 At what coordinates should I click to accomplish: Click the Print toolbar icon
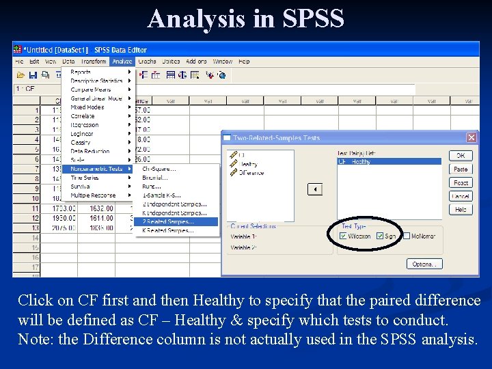[46, 75]
